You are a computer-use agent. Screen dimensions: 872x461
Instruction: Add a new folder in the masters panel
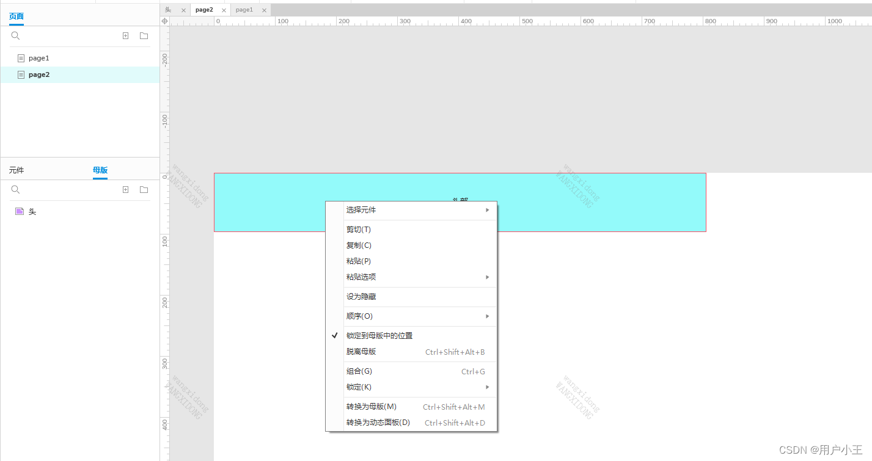144,190
